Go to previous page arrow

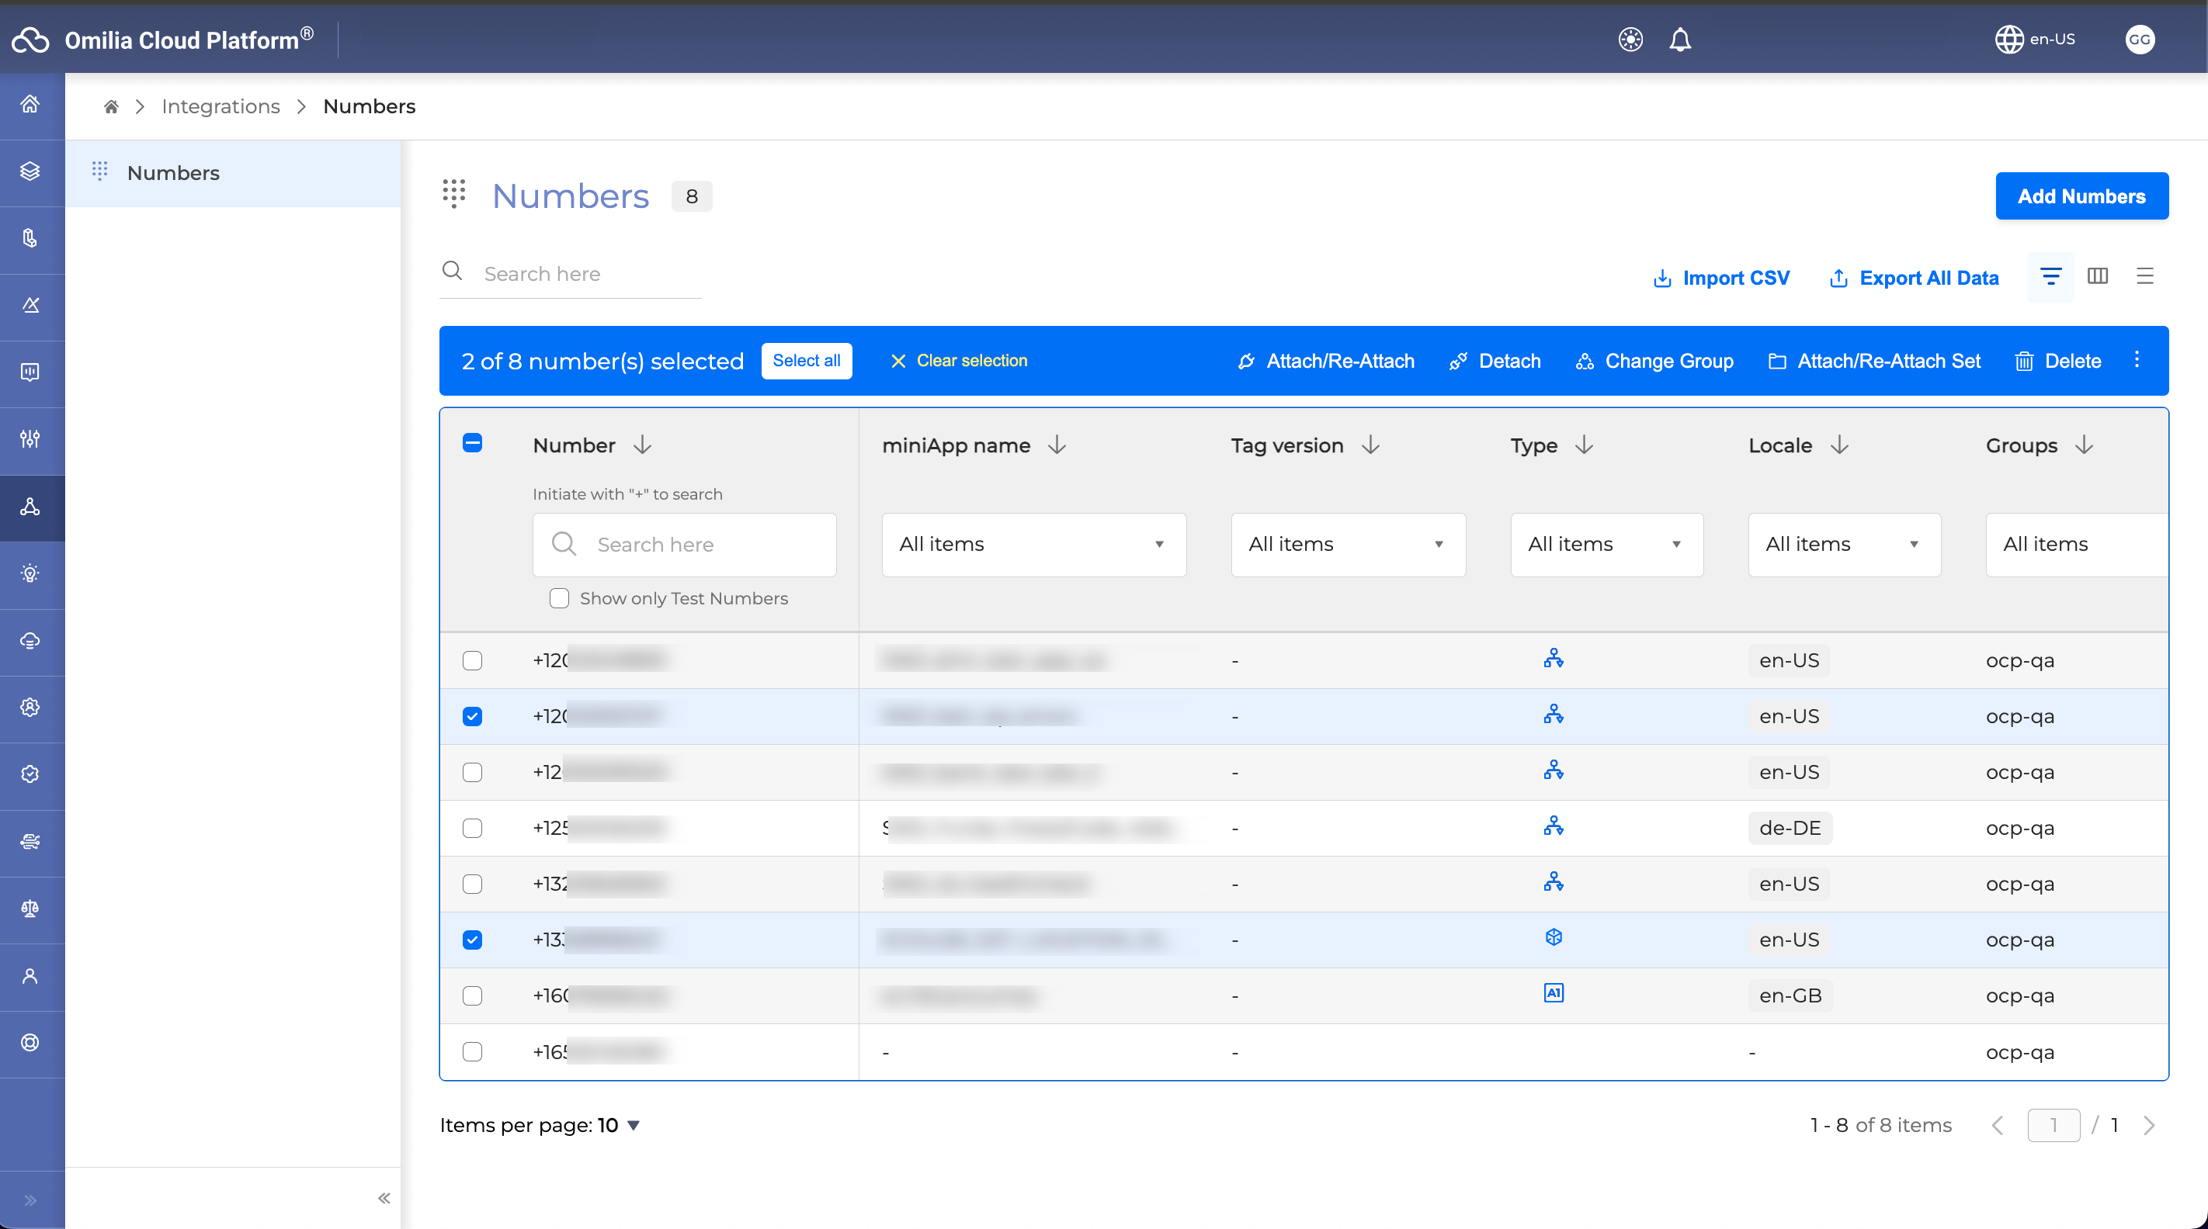click(1998, 1125)
